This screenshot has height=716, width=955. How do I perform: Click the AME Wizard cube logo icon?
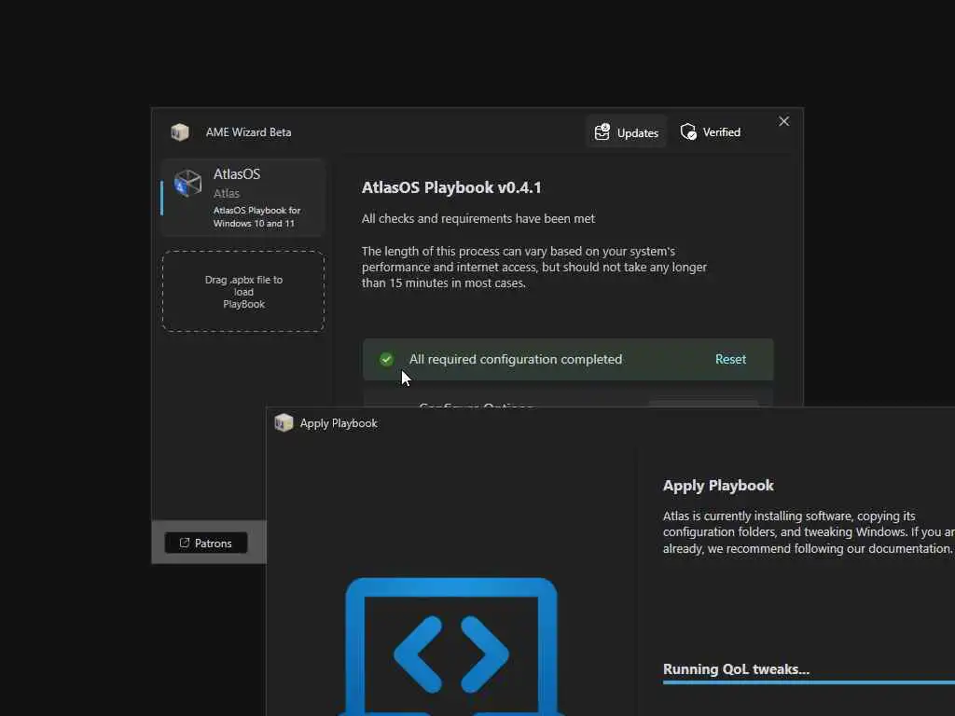[x=180, y=132]
